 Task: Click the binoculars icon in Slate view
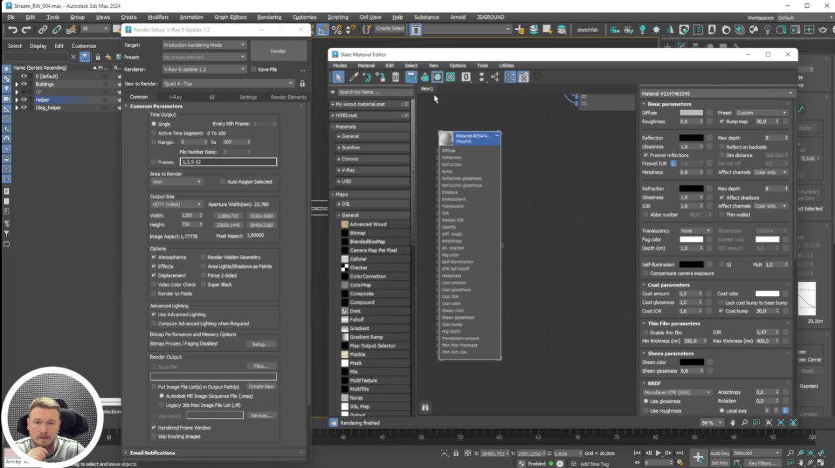click(x=425, y=407)
